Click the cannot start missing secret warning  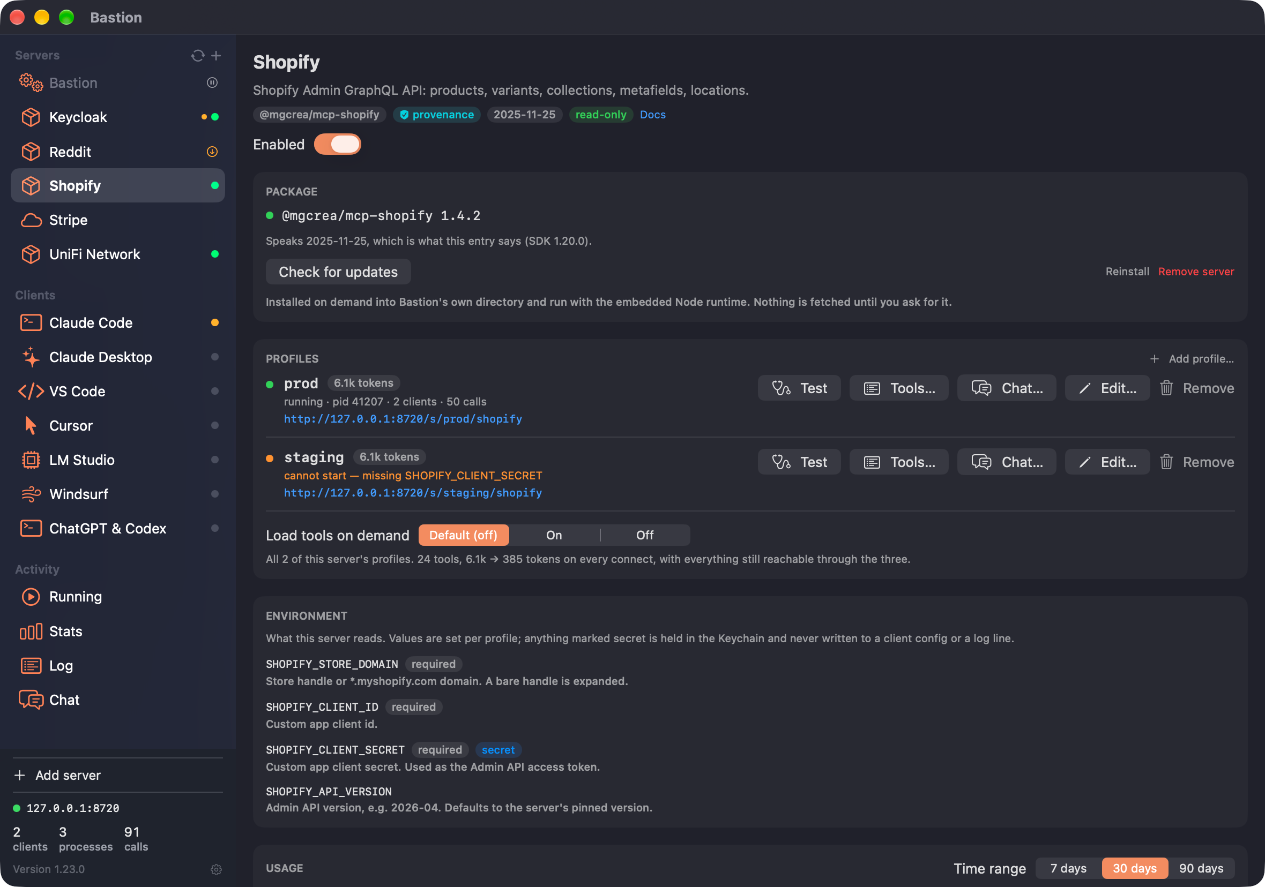(x=413, y=475)
